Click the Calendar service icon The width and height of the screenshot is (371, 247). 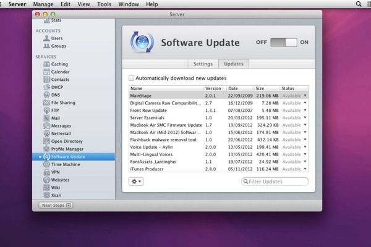tap(46, 72)
